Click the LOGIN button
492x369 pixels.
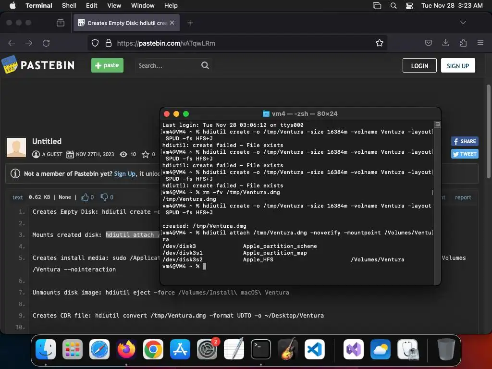[x=419, y=65]
